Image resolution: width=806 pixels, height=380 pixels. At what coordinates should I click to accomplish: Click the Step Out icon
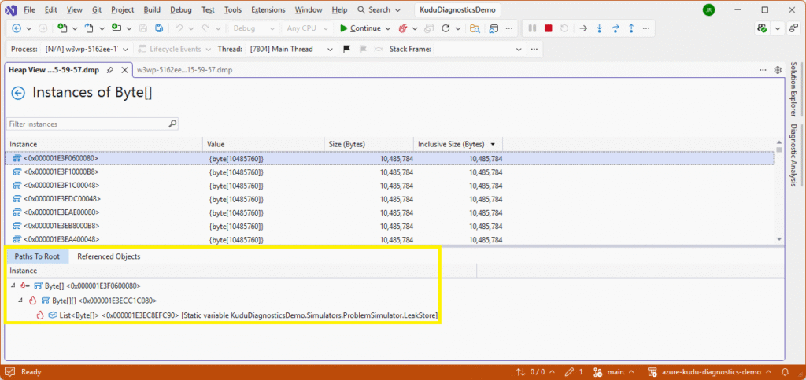tap(631, 28)
